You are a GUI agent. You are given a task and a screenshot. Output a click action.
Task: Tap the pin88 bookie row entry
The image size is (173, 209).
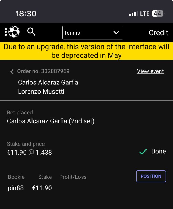pos(16,188)
